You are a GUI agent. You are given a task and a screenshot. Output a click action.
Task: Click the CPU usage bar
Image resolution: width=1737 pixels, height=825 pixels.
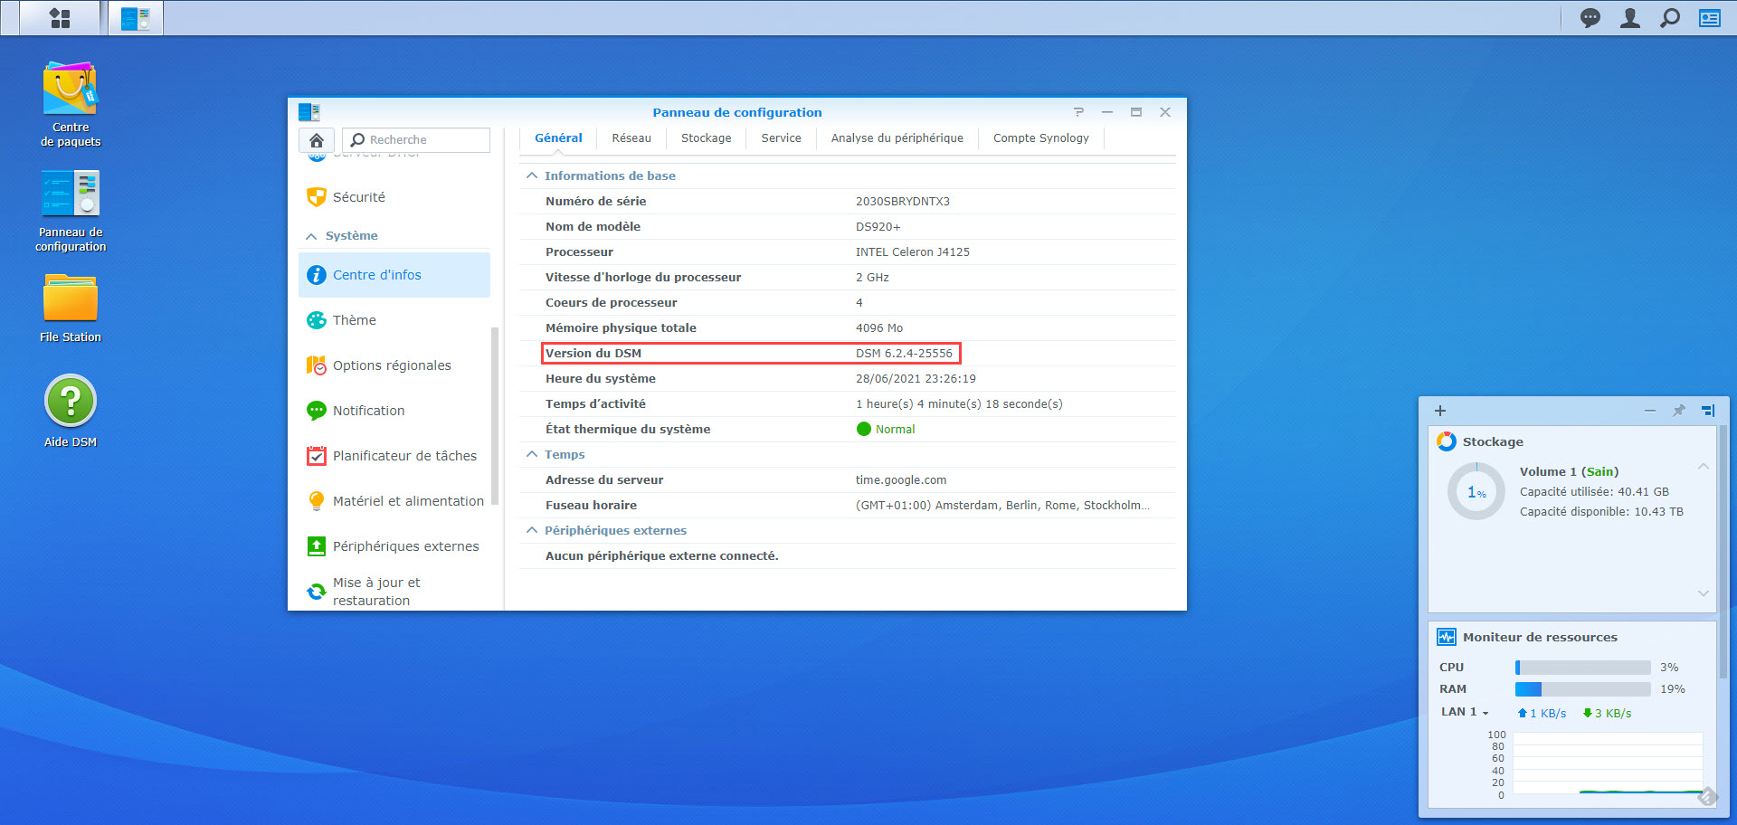click(x=1583, y=668)
